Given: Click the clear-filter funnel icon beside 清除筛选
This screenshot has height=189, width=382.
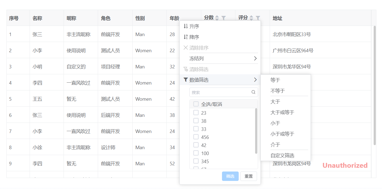Looking at the screenshot, I should 186,69.
